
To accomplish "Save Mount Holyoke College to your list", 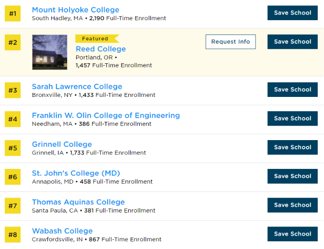I will [x=292, y=13].
